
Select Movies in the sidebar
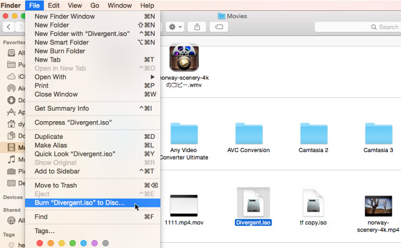[x=13, y=147]
